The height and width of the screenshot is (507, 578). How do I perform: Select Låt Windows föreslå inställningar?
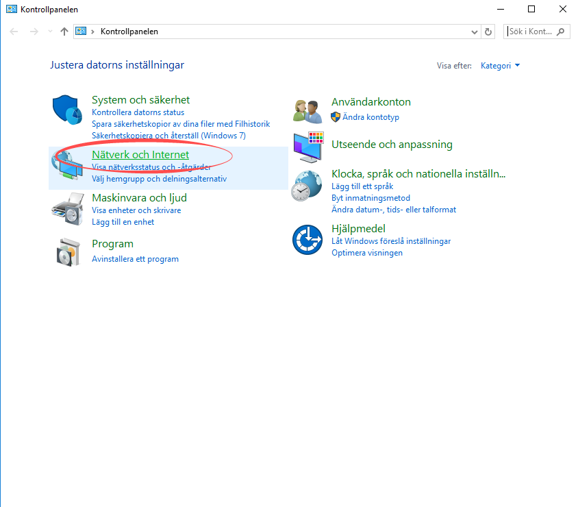pyautogui.click(x=391, y=241)
